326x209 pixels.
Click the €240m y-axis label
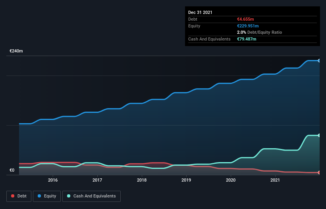(x=16, y=51)
